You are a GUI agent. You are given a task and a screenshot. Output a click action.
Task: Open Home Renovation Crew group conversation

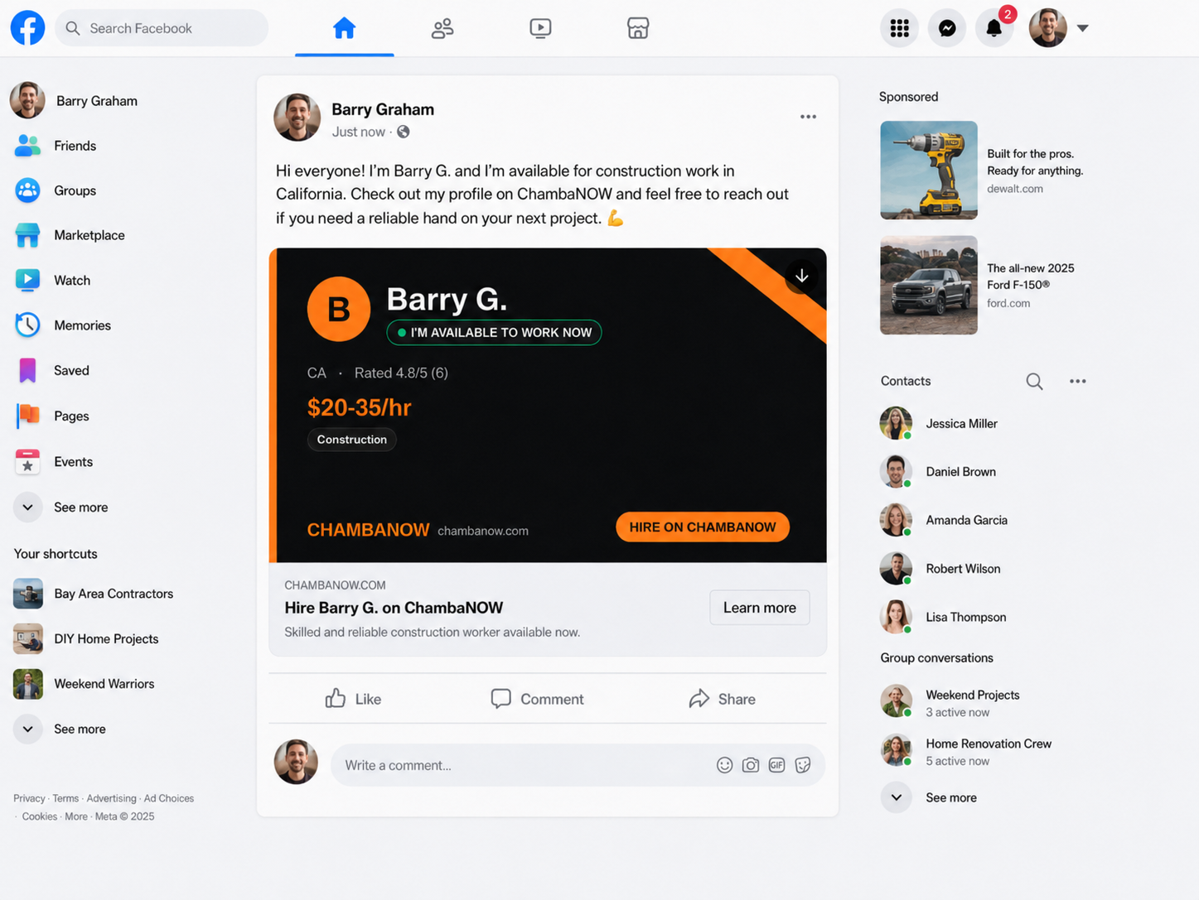965,751
